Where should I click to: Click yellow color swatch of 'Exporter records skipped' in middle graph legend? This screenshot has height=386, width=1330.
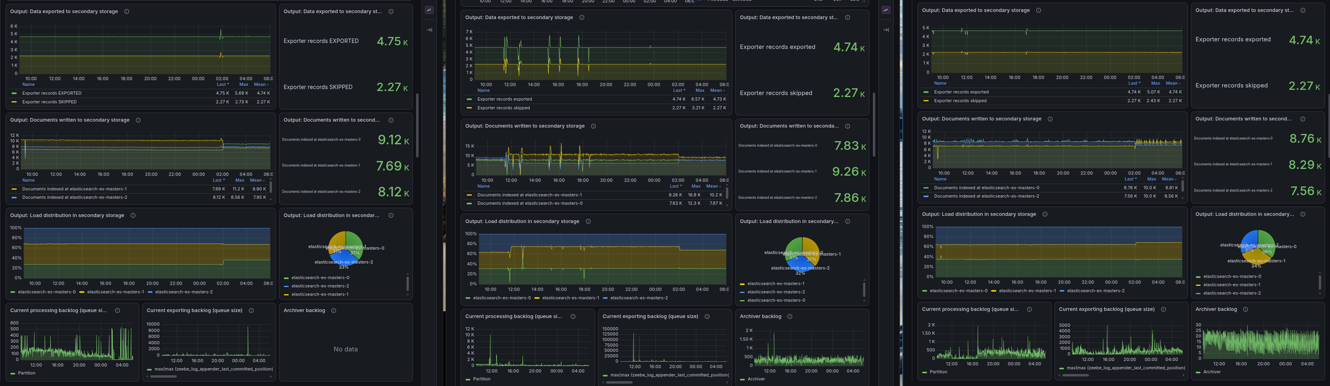point(469,108)
